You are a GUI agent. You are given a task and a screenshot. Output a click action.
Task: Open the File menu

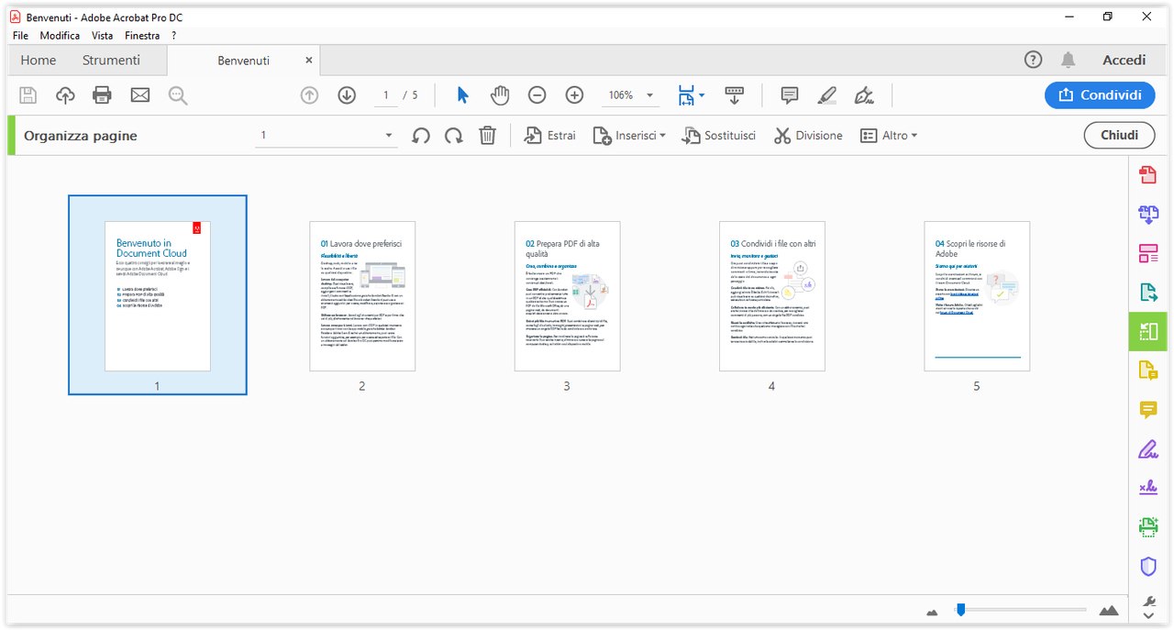click(20, 36)
